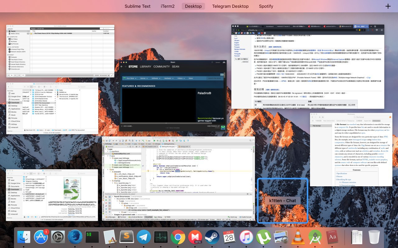Image resolution: width=398 pixels, height=248 pixels.
Task: Open System Preferences gear icon in Dock
Action: (x=58, y=237)
